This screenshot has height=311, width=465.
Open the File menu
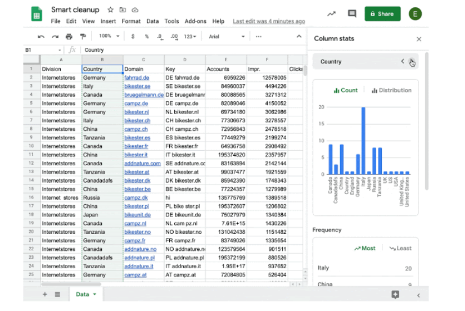tap(56, 21)
